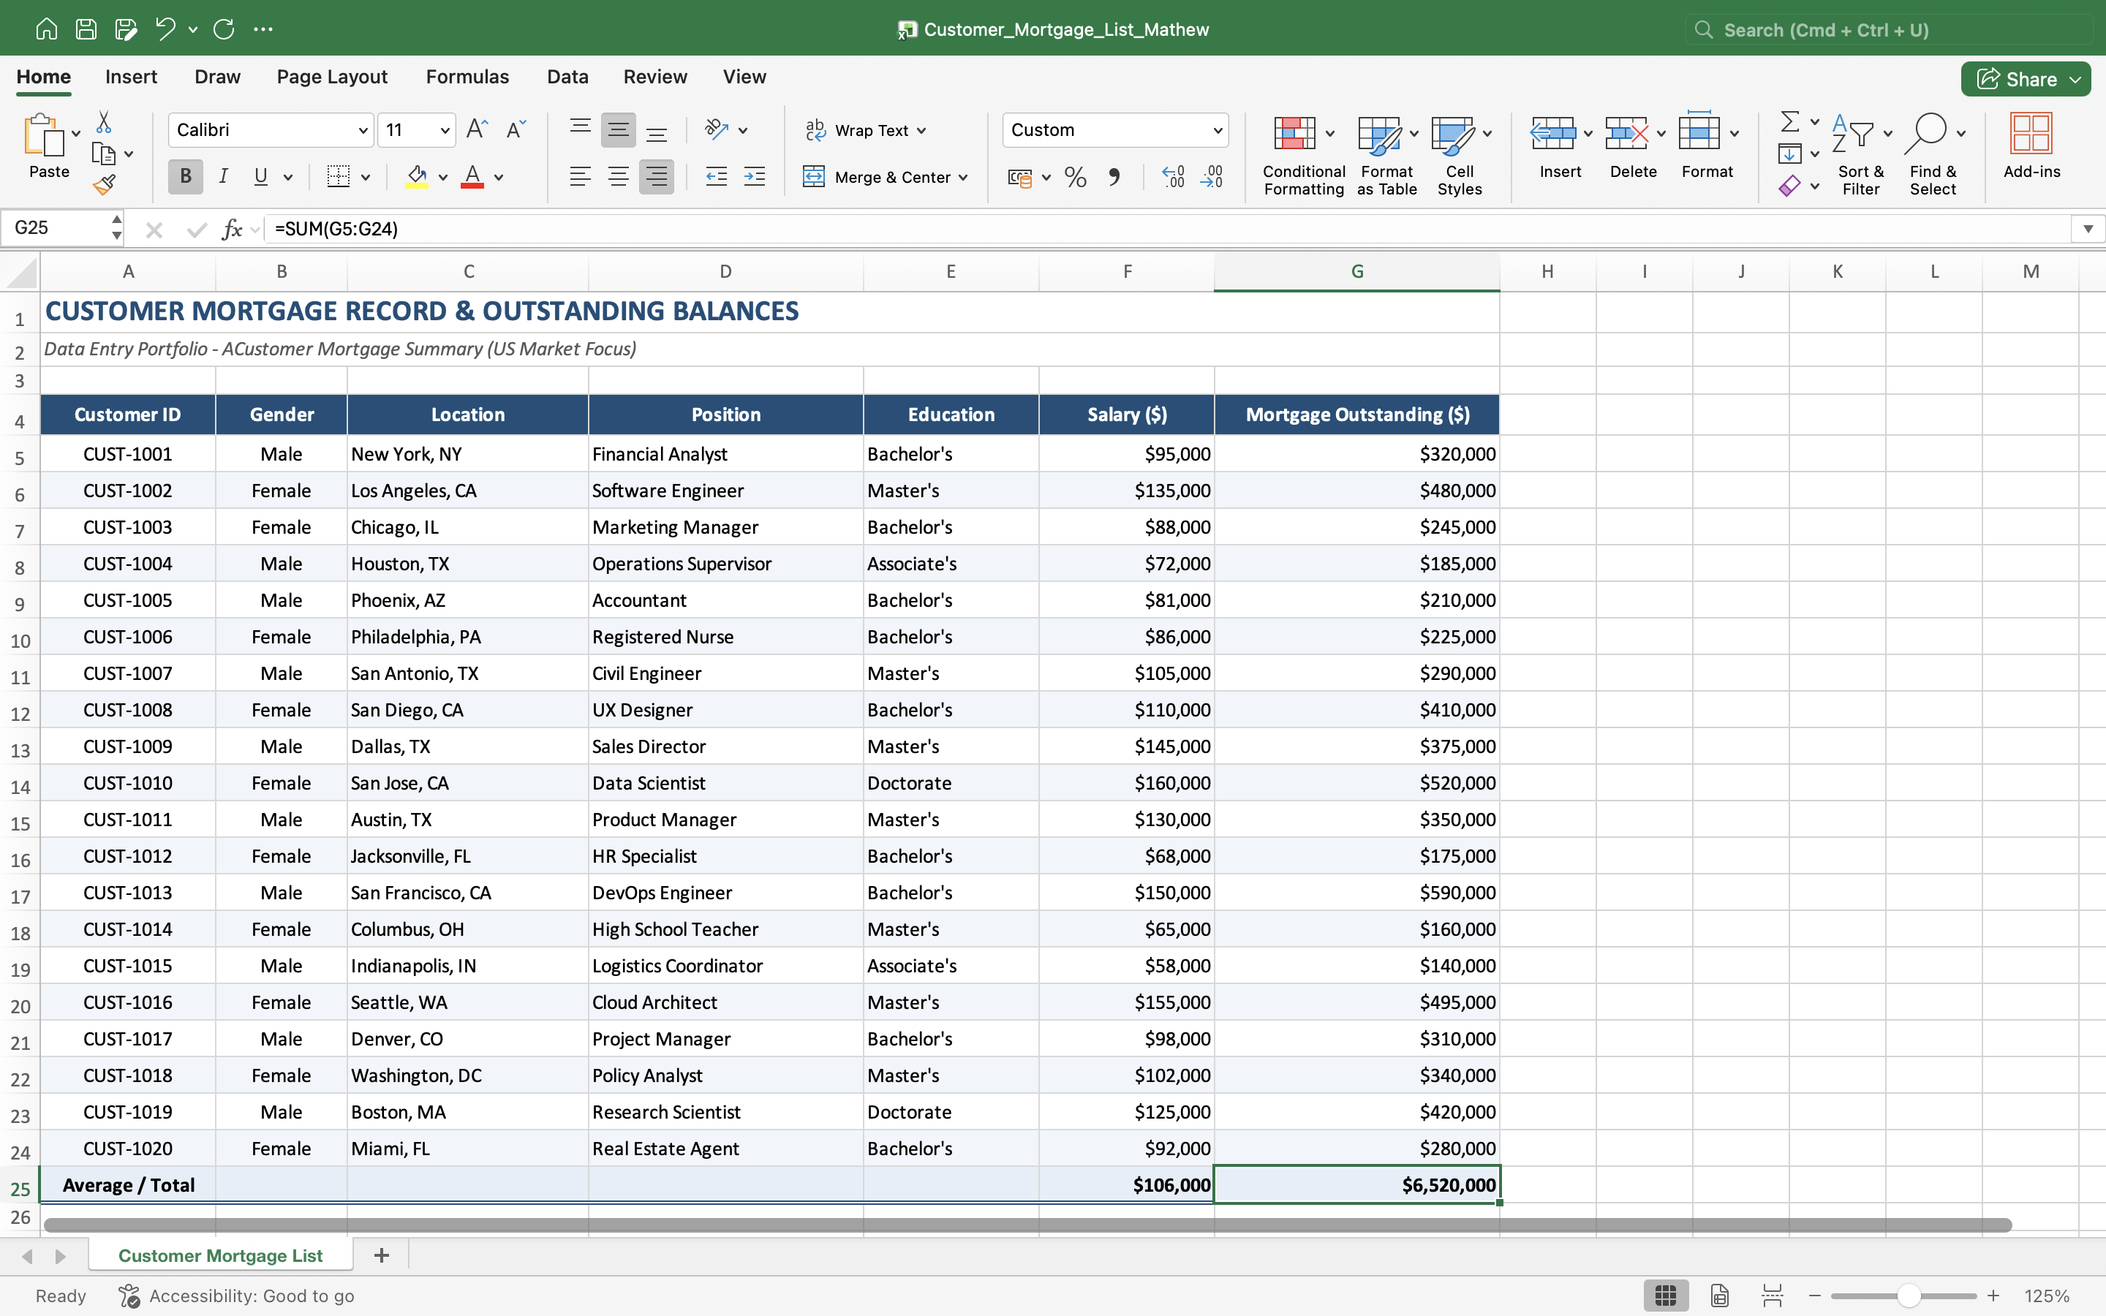The width and height of the screenshot is (2106, 1316).
Task: Click Decrease Decimal icon
Action: (1212, 178)
